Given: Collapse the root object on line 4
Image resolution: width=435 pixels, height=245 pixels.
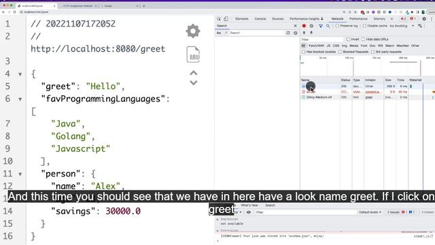Looking at the screenshot, I should [20, 74].
